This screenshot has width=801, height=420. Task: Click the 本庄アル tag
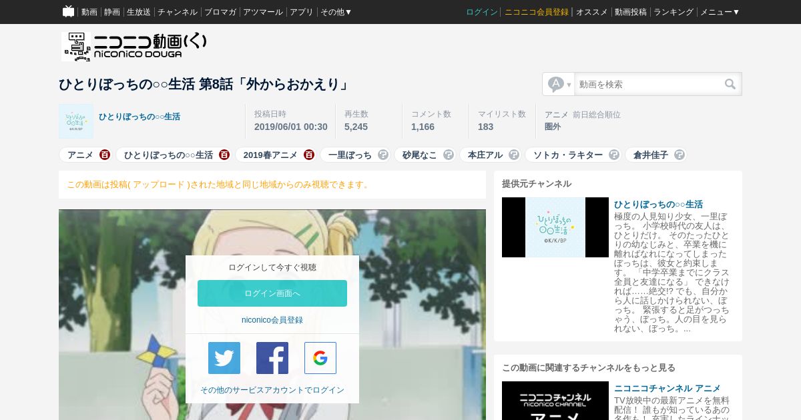click(x=485, y=155)
